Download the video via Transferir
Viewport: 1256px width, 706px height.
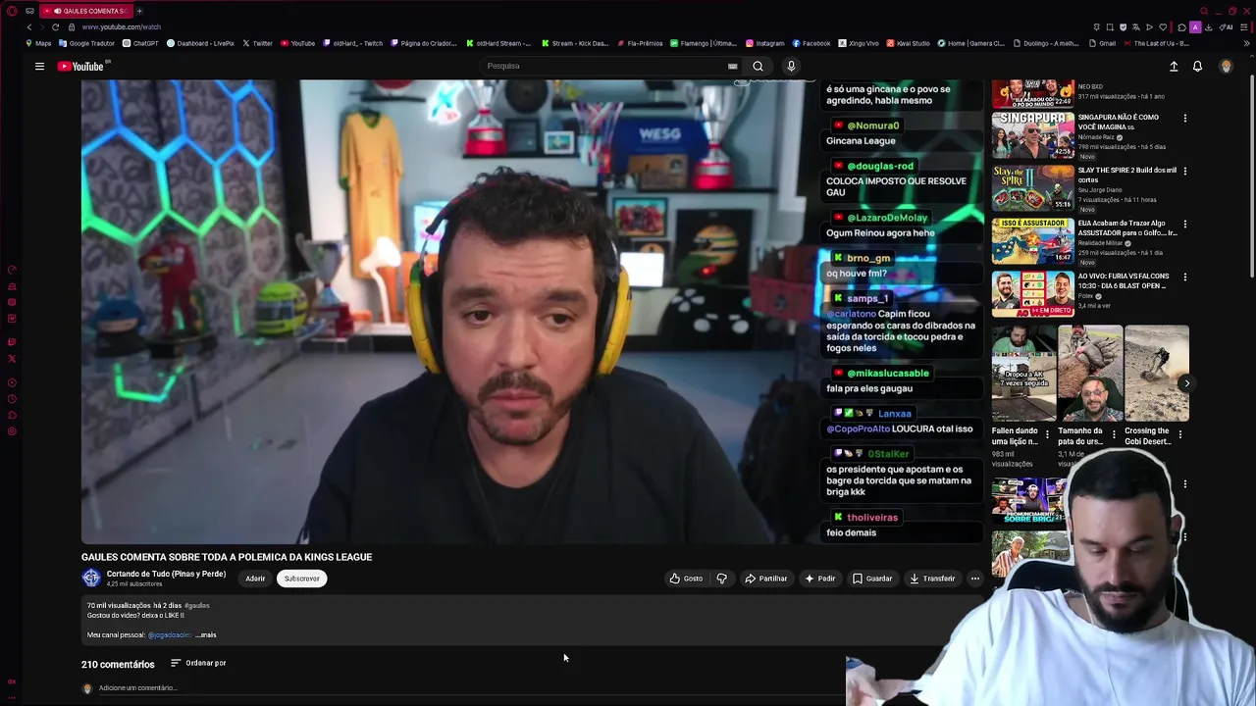931,579
